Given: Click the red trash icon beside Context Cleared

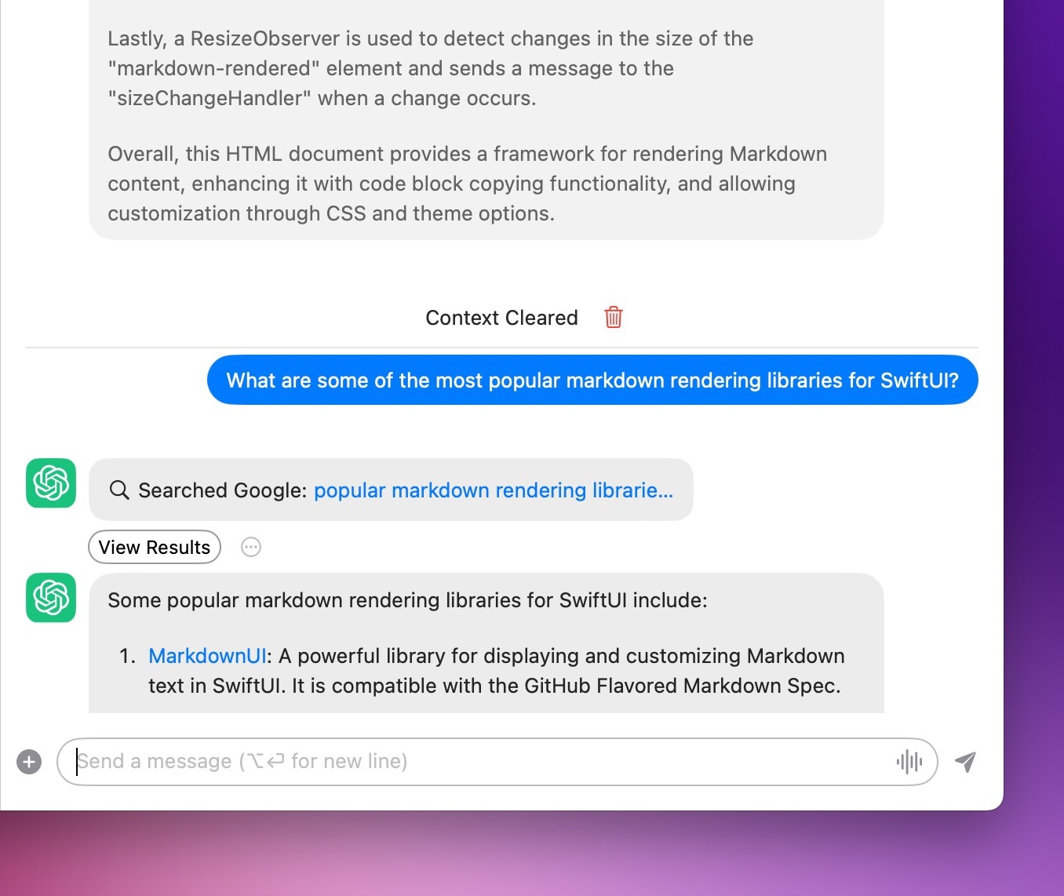Looking at the screenshot, I should [613, 318].
